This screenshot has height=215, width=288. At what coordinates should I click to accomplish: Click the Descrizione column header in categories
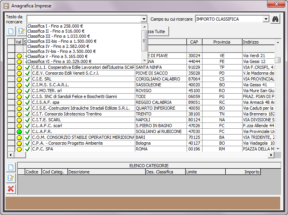click(x=106, y=172)
